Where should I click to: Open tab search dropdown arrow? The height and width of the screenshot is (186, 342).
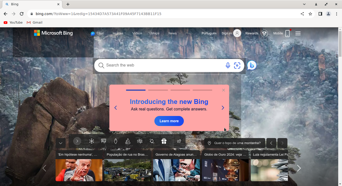point(304,4)
